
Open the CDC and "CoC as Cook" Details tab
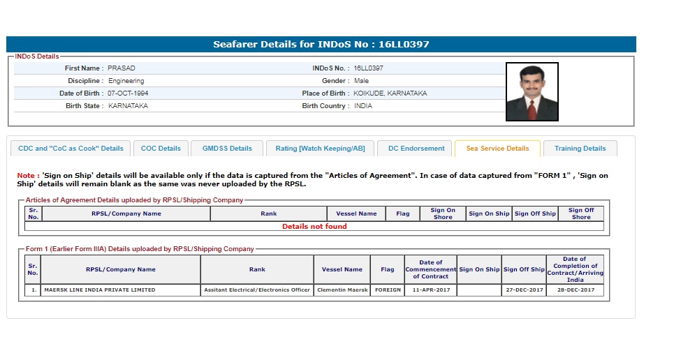(71, 149)
